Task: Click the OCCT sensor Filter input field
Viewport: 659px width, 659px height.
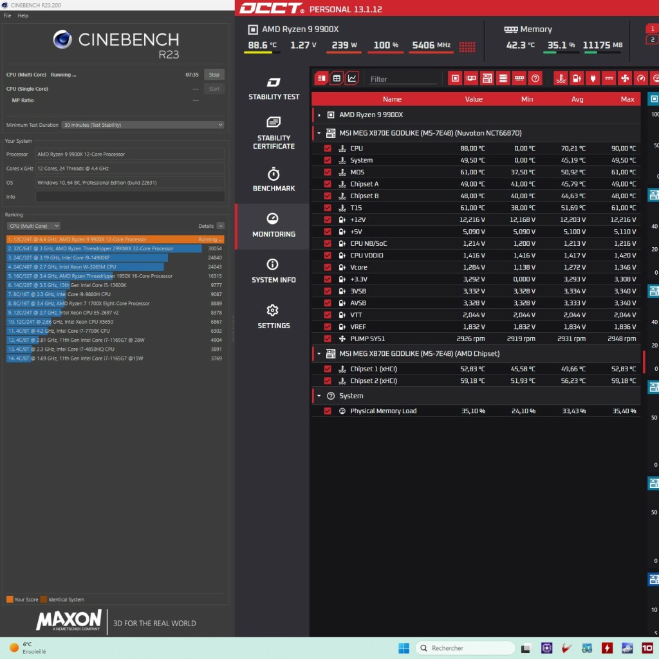Action: 403,79
